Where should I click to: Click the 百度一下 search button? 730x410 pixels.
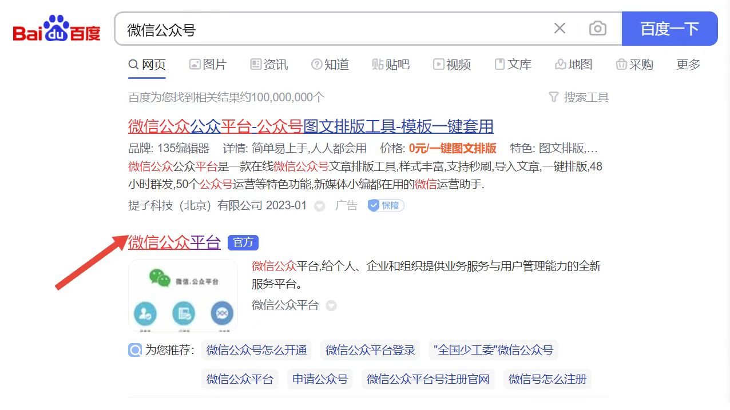coord(670,28)
